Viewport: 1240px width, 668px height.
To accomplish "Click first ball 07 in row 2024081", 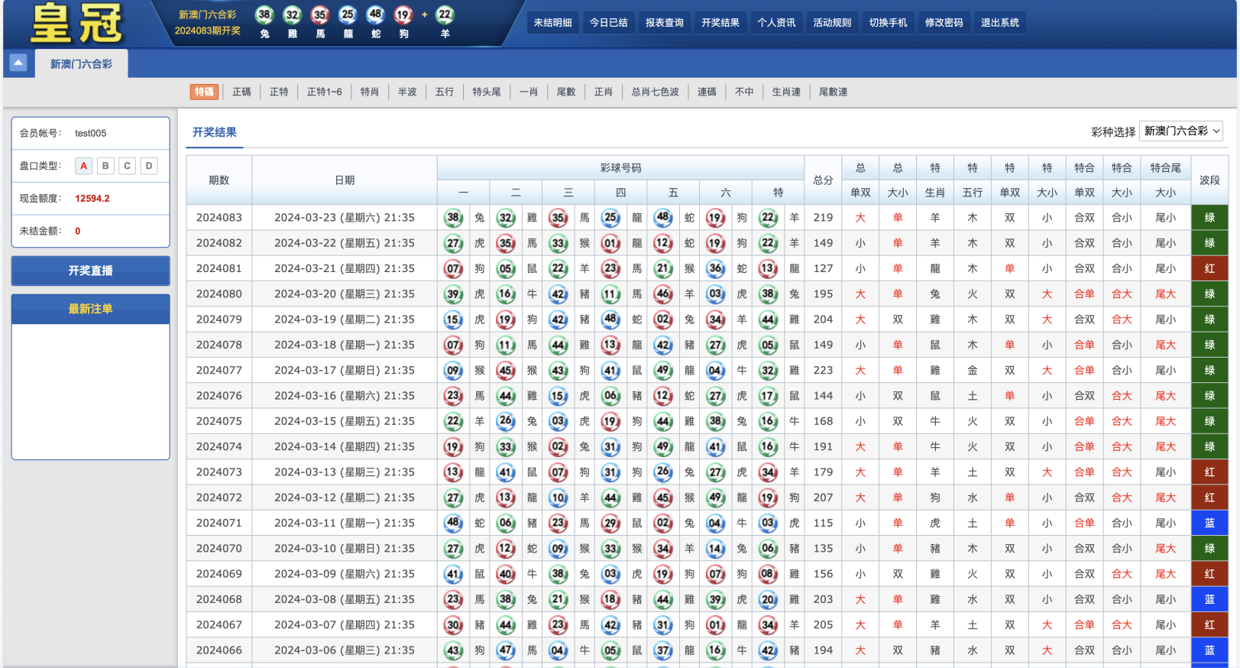I will click(x=453, y=268).
